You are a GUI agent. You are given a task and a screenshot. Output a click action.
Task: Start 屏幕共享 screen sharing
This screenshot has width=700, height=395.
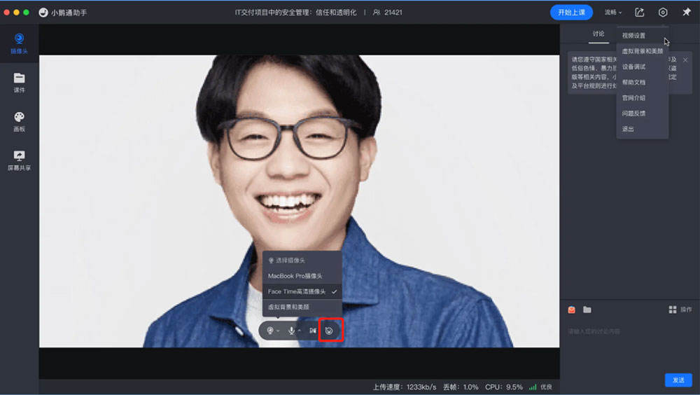point(20,160)
